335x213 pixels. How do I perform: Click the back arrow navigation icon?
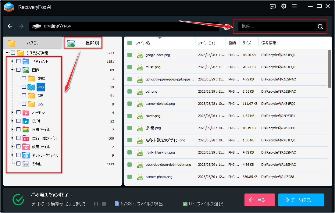point(10,26)
